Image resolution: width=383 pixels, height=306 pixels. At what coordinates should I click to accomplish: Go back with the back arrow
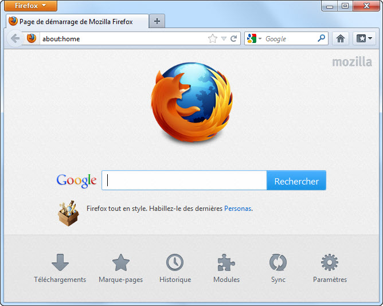[x=15, y=38]
